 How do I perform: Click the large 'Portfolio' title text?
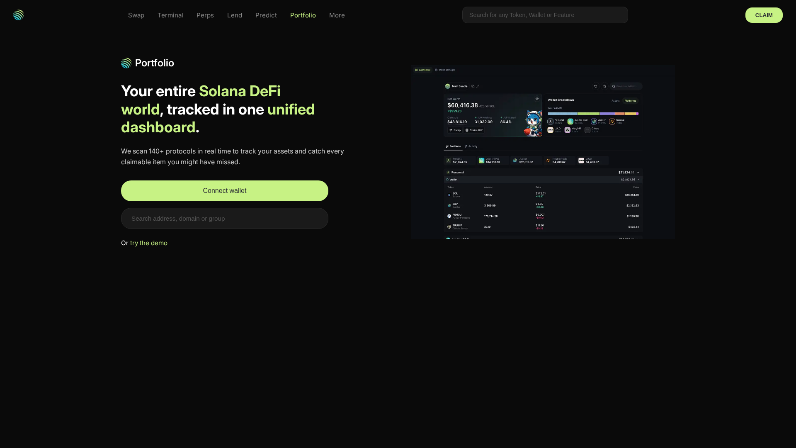pos(155,63)
